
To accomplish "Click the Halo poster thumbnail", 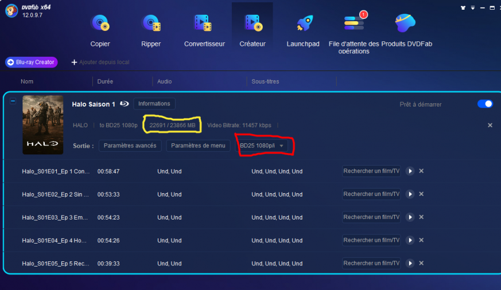I will pyautogui.click(x=42, y=125).
